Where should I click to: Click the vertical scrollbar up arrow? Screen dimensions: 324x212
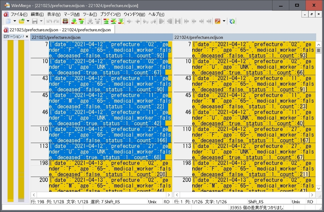click(x=318, y=45)
